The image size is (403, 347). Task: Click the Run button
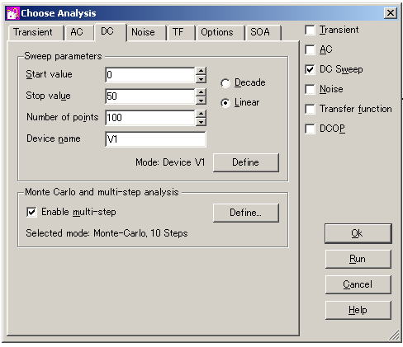click(x=358, y=259)
